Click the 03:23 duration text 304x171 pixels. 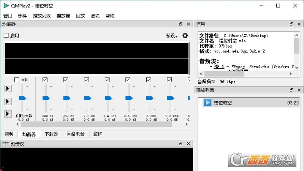point(293,103)
